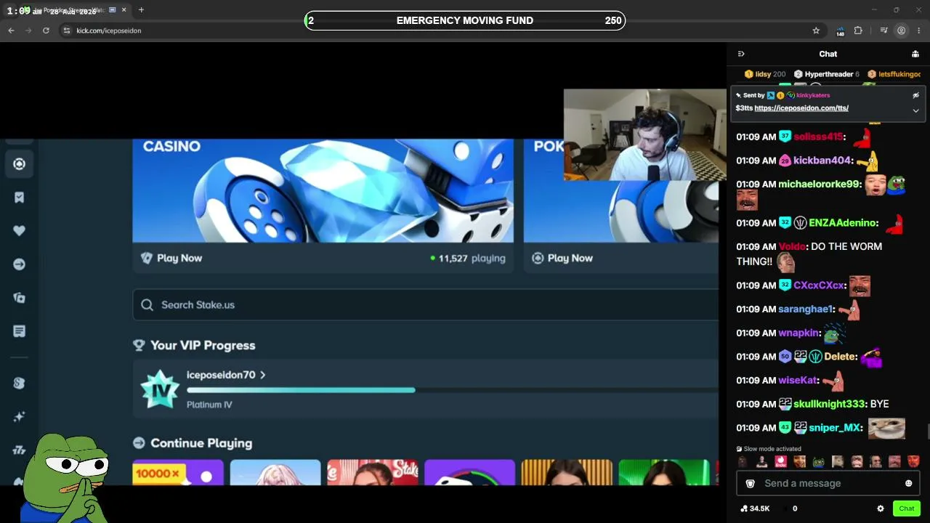Focus the Send a message field
Screen dimensions: 930x523
[x=828, y=483]
